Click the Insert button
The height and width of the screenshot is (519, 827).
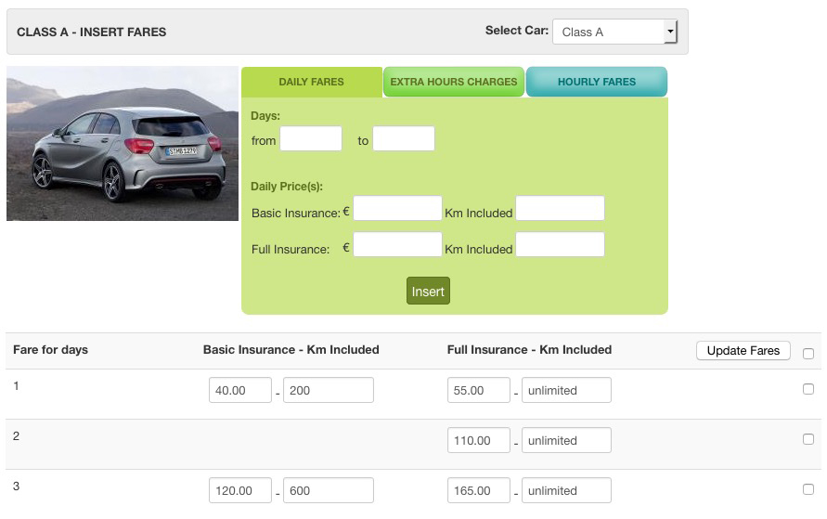pyautogui.click(x=428, y=291)
